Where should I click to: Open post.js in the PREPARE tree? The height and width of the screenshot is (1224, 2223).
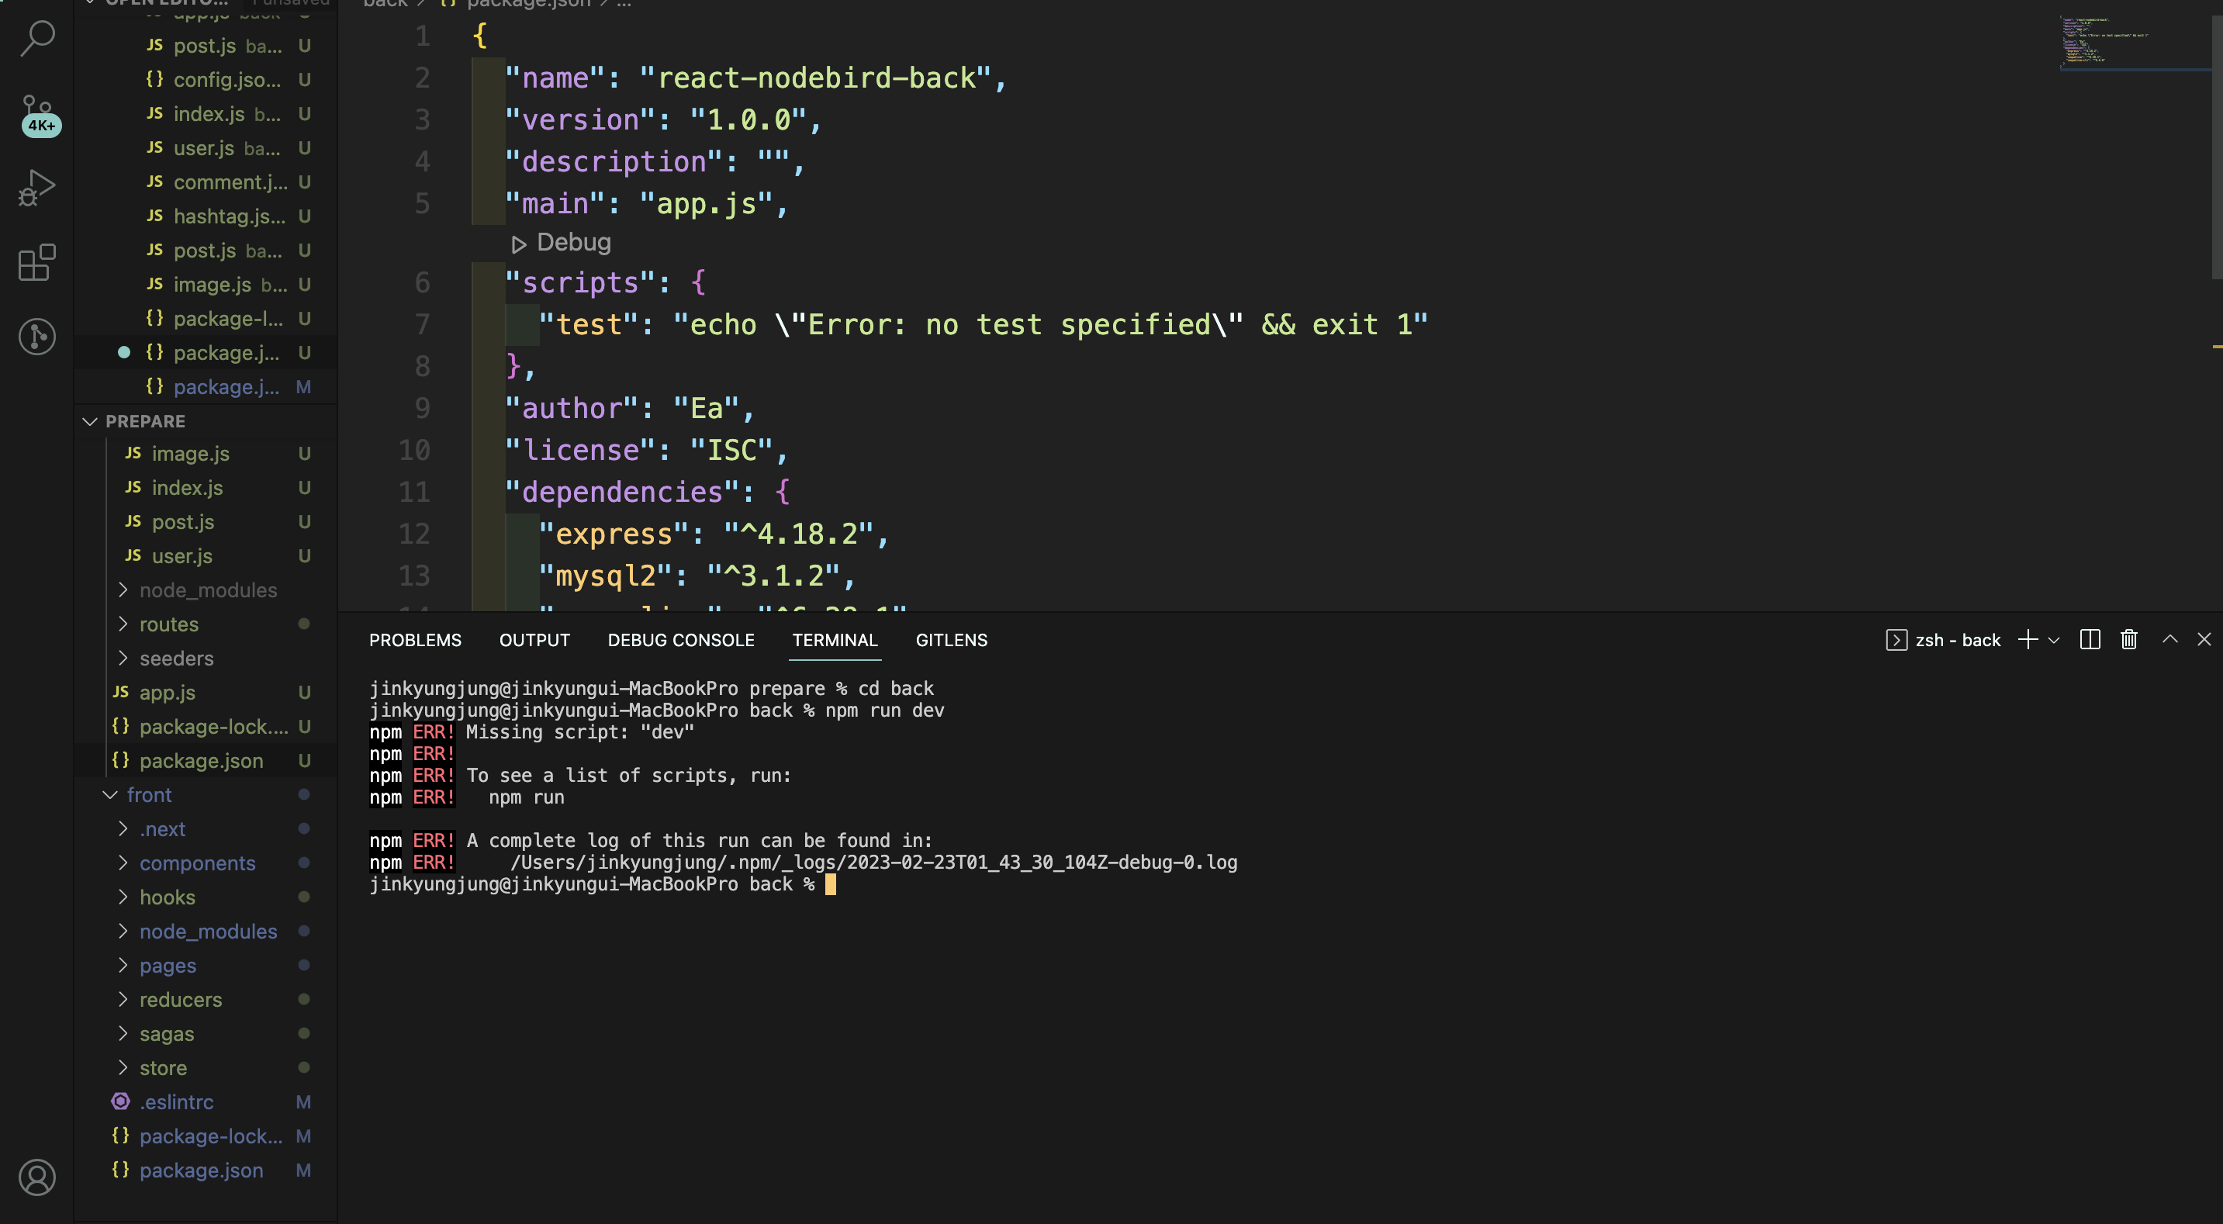pos(206,521)
